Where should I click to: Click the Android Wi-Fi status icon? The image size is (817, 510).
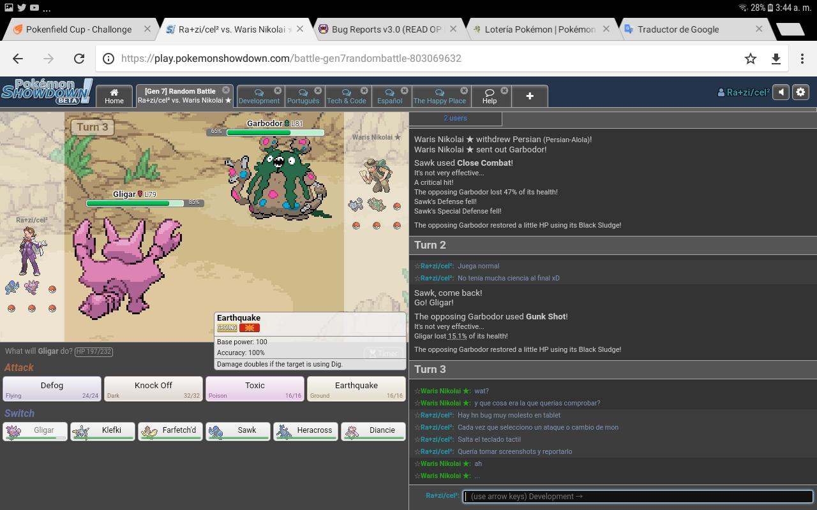tap(742, 8)
